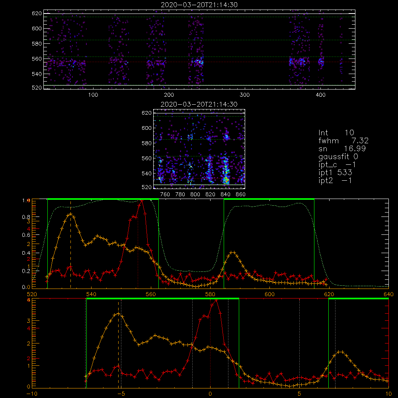
Task: Click x-axis label 10 on bottom plot
Action: (x=388, y=394)
